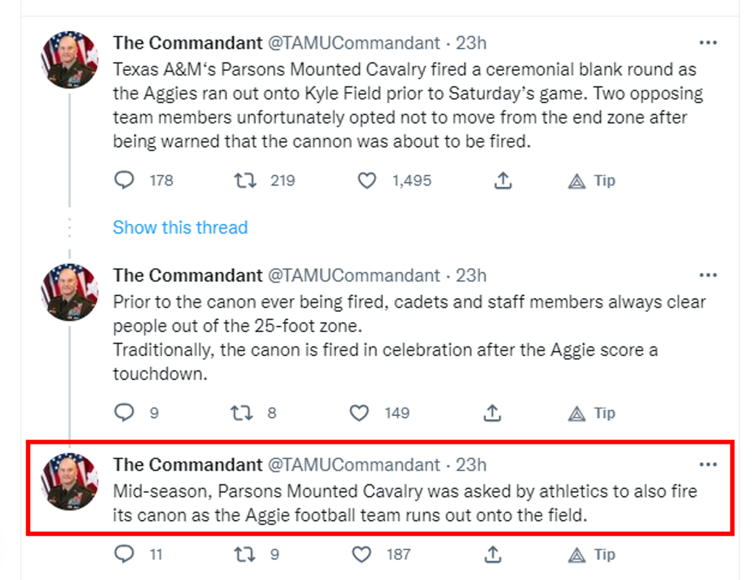Tip the author on the last tweet
Viewport: 755px width, 580px height.
pos(591,555)
